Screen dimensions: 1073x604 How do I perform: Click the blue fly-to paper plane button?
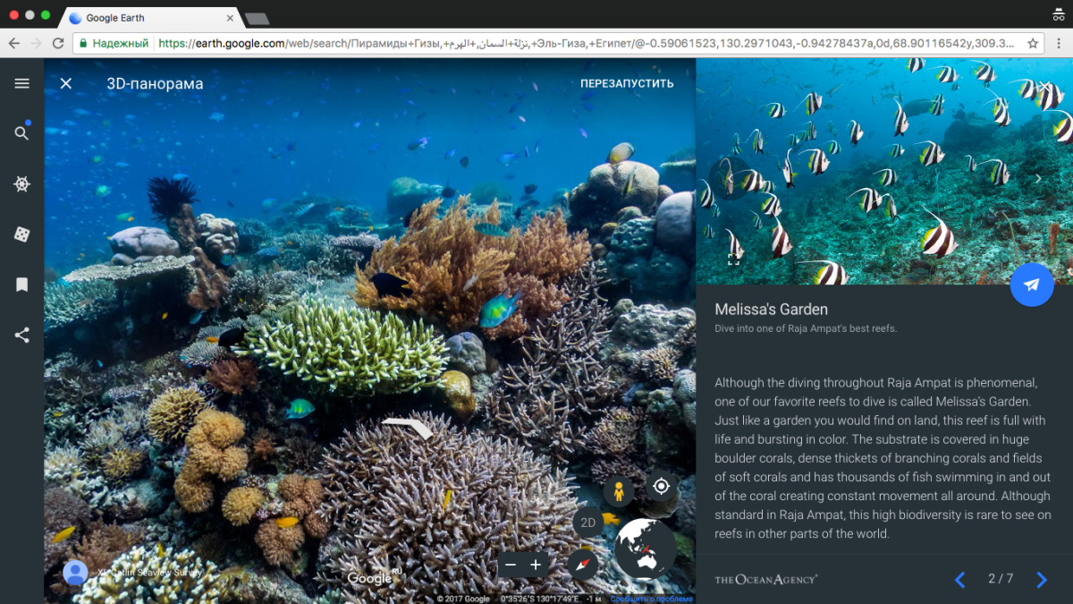pos(1032,285)
